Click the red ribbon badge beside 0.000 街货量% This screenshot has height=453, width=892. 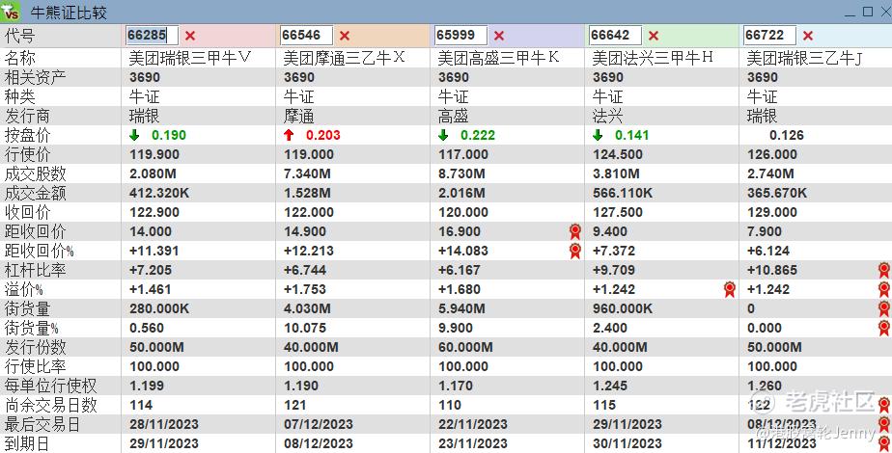(884, 328)
